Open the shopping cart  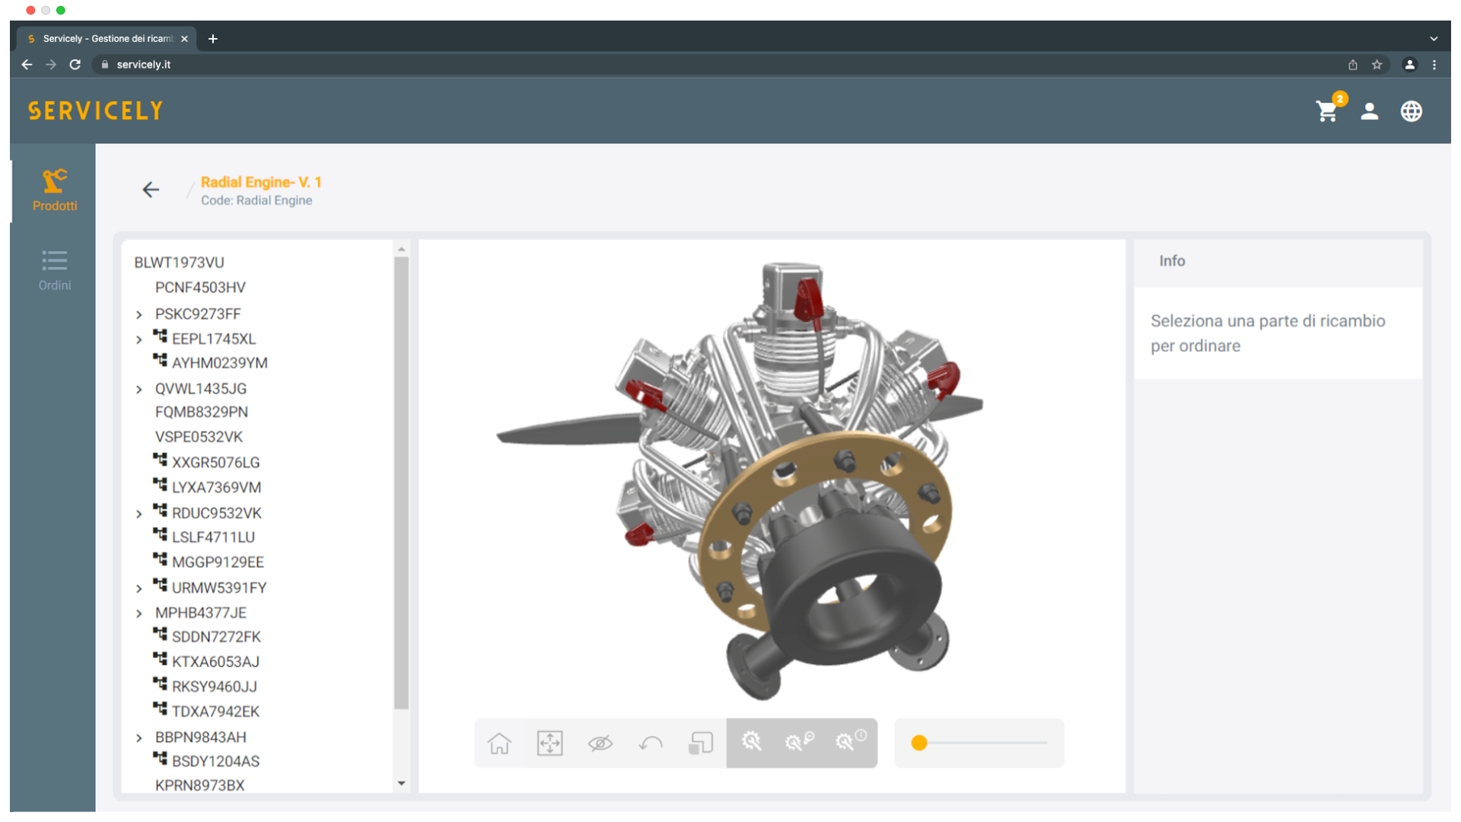(x=1327, y=112)
